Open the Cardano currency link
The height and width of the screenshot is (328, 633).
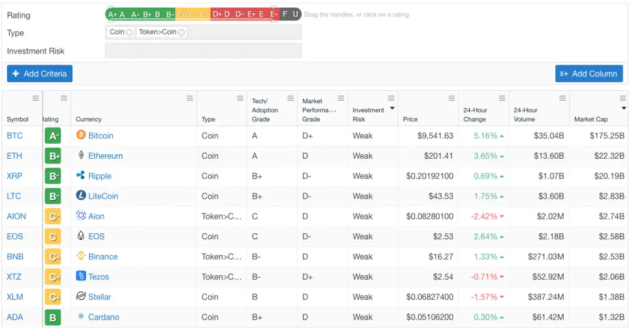104,317
